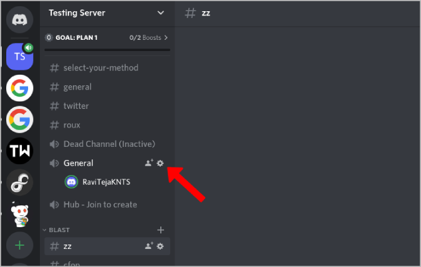The width and height of the screenshot is (421, 267).
Task: Click invite icon on General voice channel
Action: click(148, 163)
